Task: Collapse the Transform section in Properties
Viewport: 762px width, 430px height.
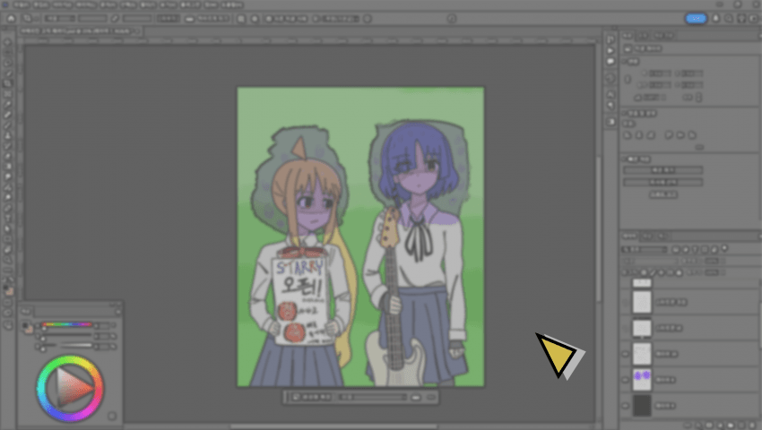Action: (629, 61)
